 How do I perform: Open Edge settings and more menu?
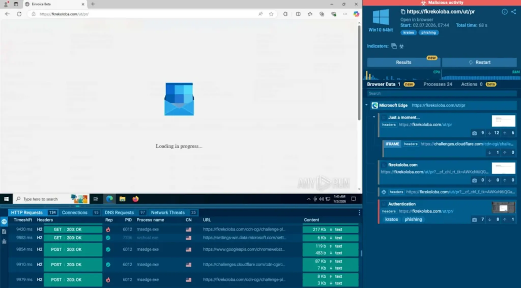click(345, 14)
